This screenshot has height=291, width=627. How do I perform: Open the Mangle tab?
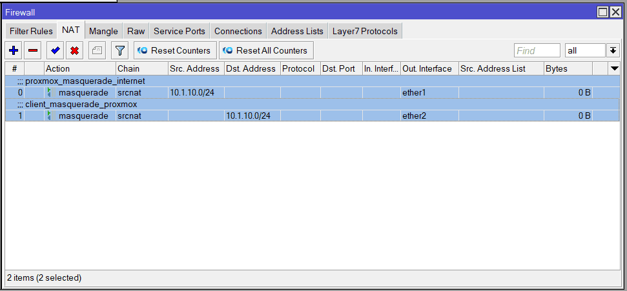(103, 31)
